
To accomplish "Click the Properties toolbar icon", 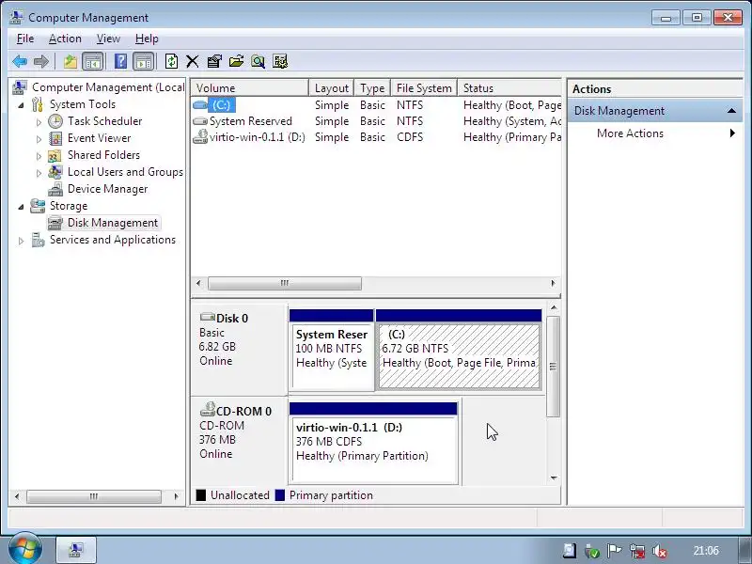I will pos(214,61).
